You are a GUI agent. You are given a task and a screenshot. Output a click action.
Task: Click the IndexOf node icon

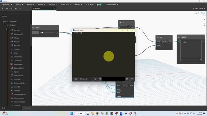click(x=12, y=87)
